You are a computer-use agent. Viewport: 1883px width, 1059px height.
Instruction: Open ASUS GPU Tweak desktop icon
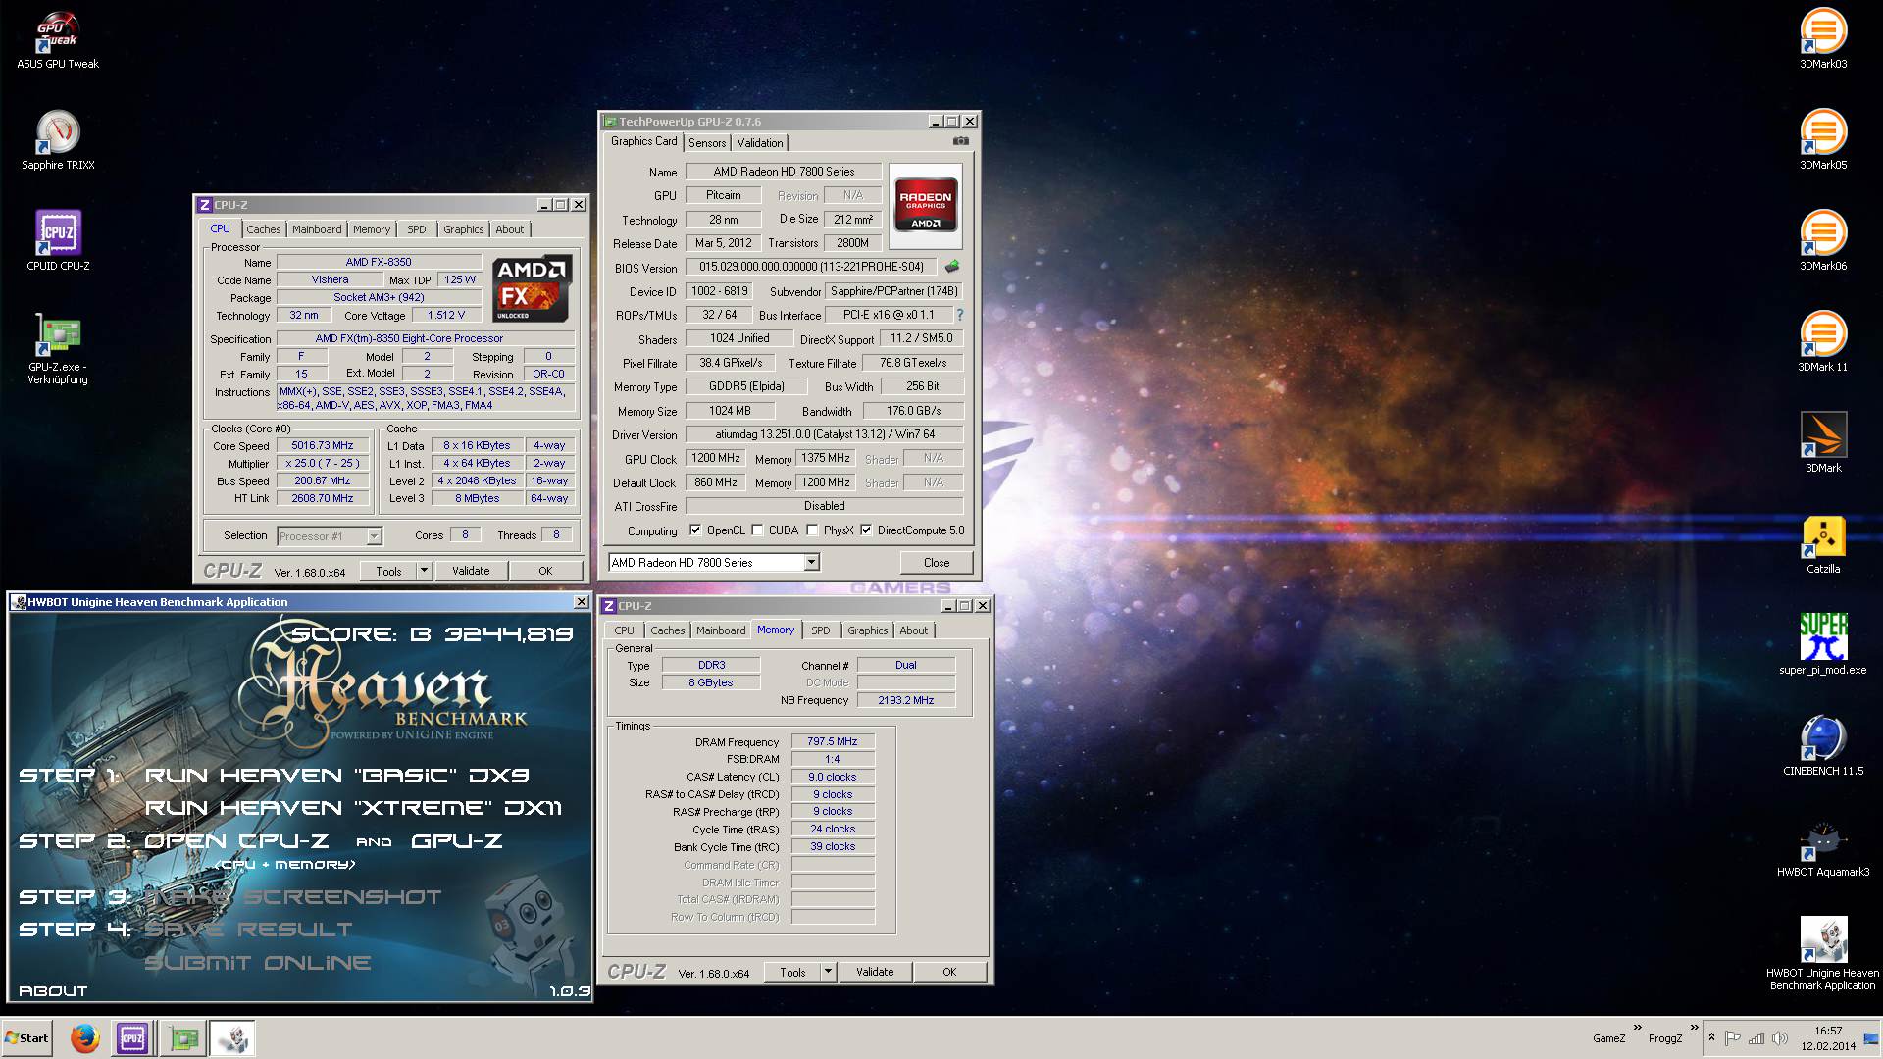58,39
